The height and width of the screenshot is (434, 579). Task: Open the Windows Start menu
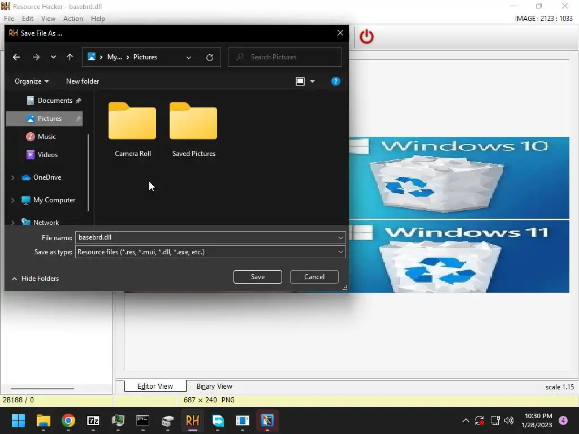18,420
